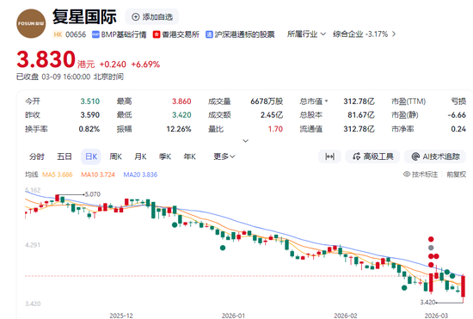Click the 3.420 low price marker
Image resolution: width=473 pixels, height=319 pixels.
(427, 302)
